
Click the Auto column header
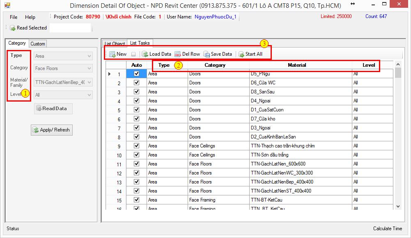click(137, 65)
